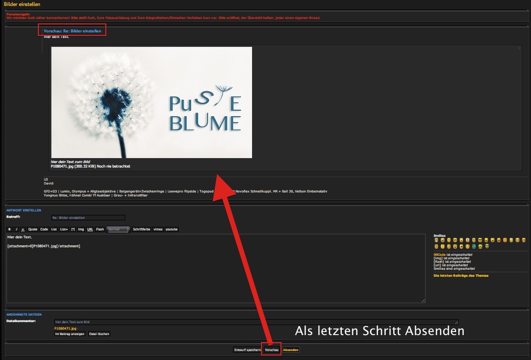This screenshot has height=360, width=531.
Task: Insert the sunglasses cool smiley
Action: click(x=480, y=240)
